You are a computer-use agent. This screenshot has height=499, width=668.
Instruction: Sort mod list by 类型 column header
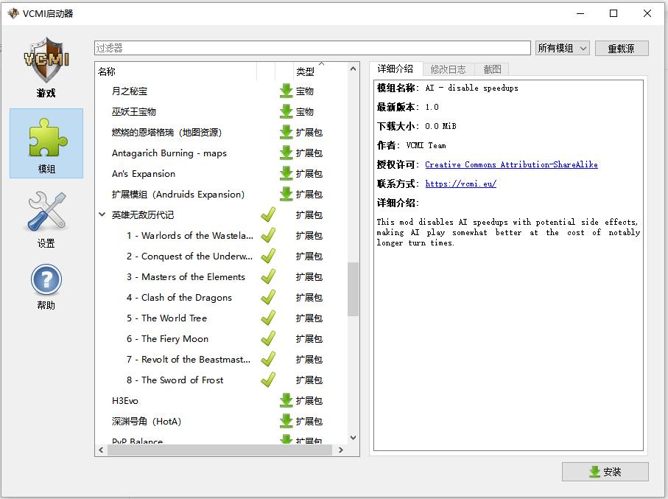[321, 71]
